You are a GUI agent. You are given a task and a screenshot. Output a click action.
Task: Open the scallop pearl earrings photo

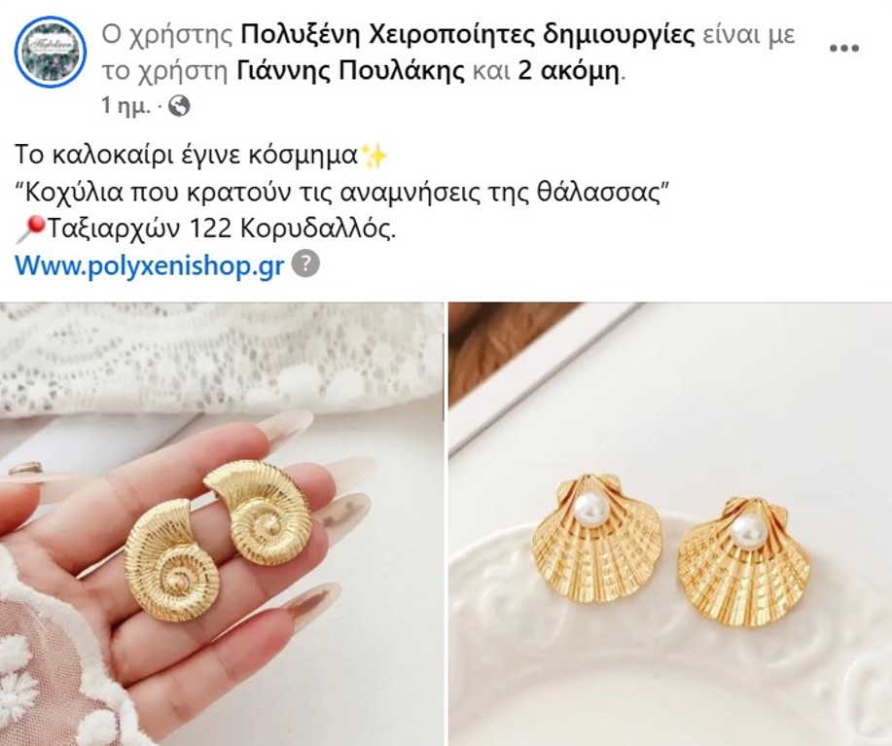click(670, 524)
